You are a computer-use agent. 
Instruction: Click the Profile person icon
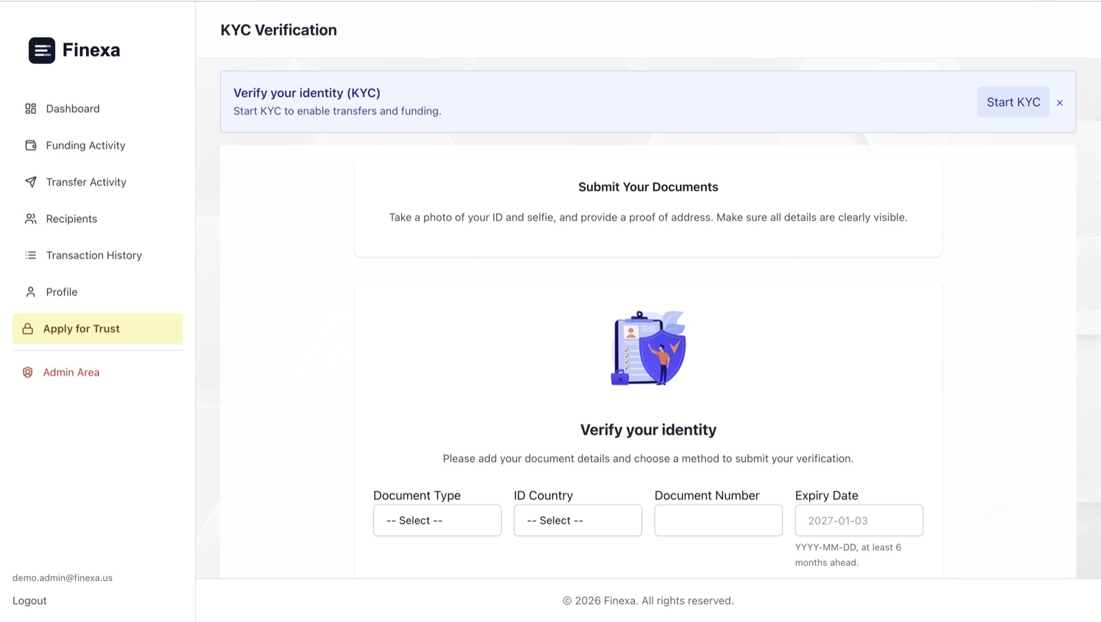(31, 292)
